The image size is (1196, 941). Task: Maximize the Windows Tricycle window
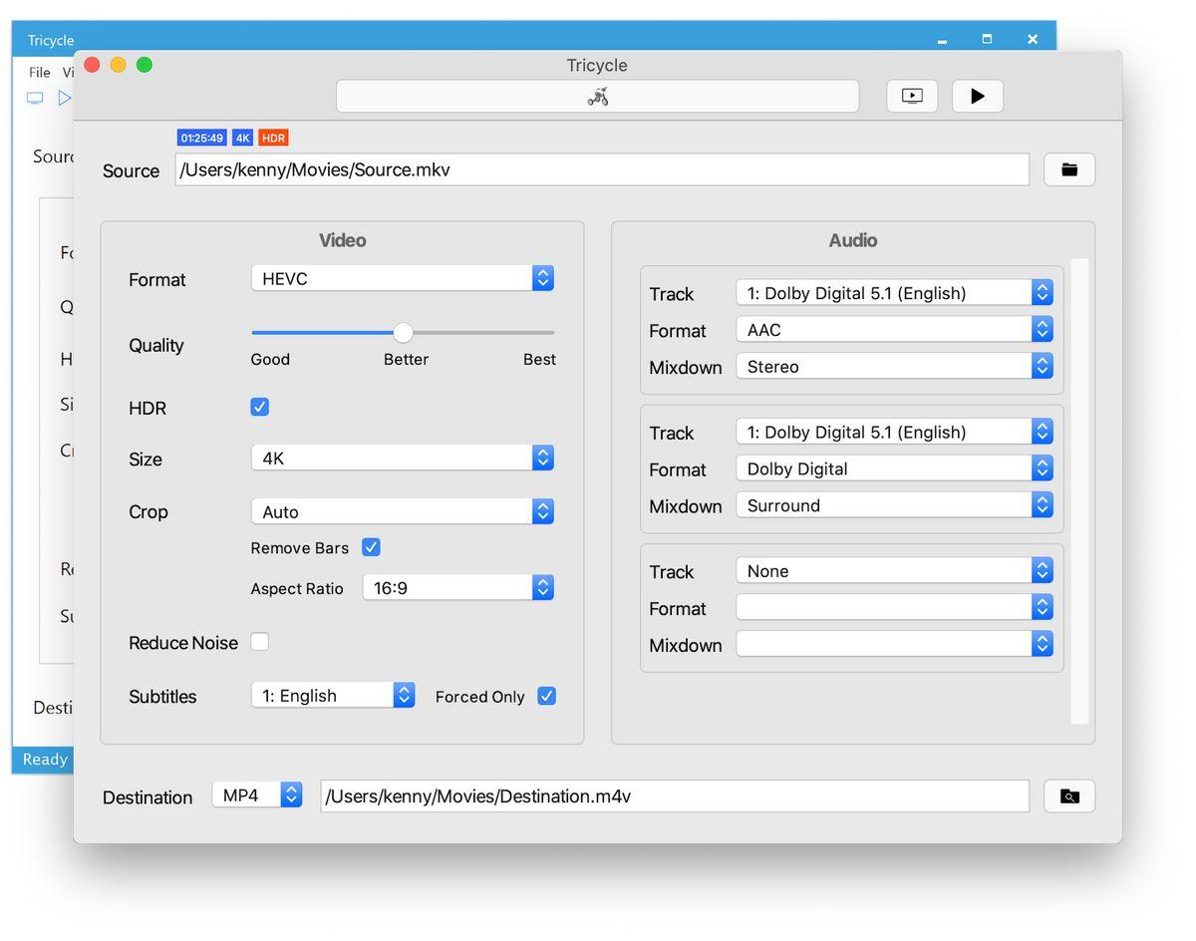tap(987, 39)
